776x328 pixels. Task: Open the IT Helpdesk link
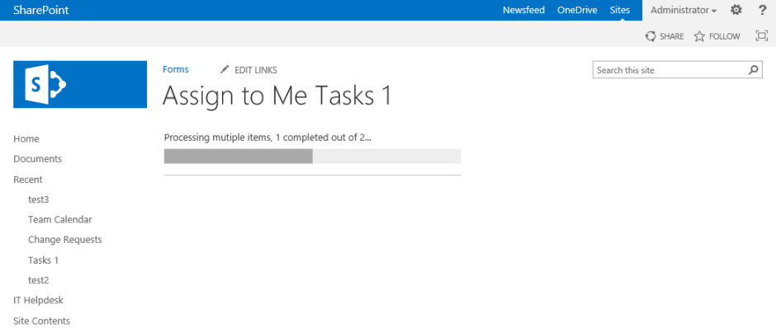(38, 300)
